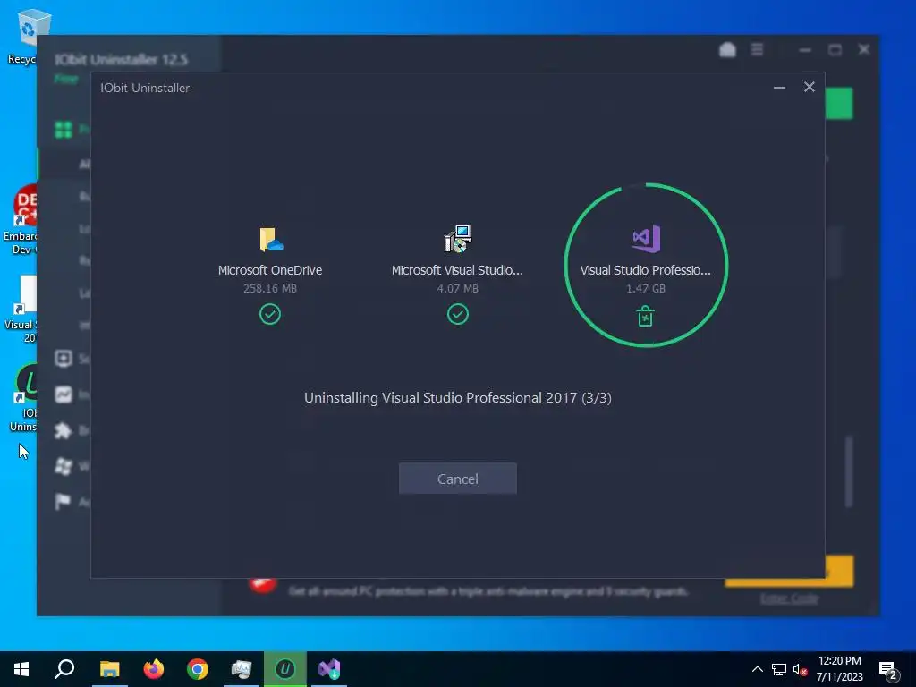This screenshot has height=687, width=916.
Task: Click the checkmark under Microsoft Visual Studio
Action: click(x=457, y=314)
